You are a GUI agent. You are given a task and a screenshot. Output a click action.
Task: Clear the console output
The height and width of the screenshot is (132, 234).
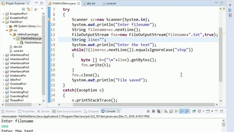click(166, 111)
